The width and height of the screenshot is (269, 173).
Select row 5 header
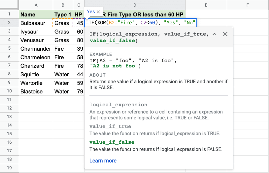(9, 49)
